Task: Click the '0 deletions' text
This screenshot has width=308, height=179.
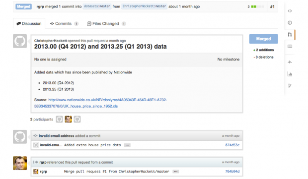Action: pos(264,57)
